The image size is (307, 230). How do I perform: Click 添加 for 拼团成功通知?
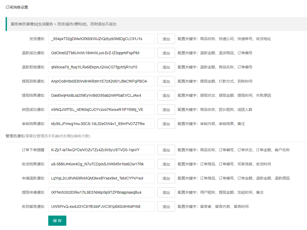166,110
